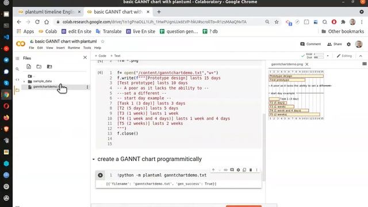Screen dimensions: 368x207
Task: Open the Runtime menu
Action: (x=74, y=48)
